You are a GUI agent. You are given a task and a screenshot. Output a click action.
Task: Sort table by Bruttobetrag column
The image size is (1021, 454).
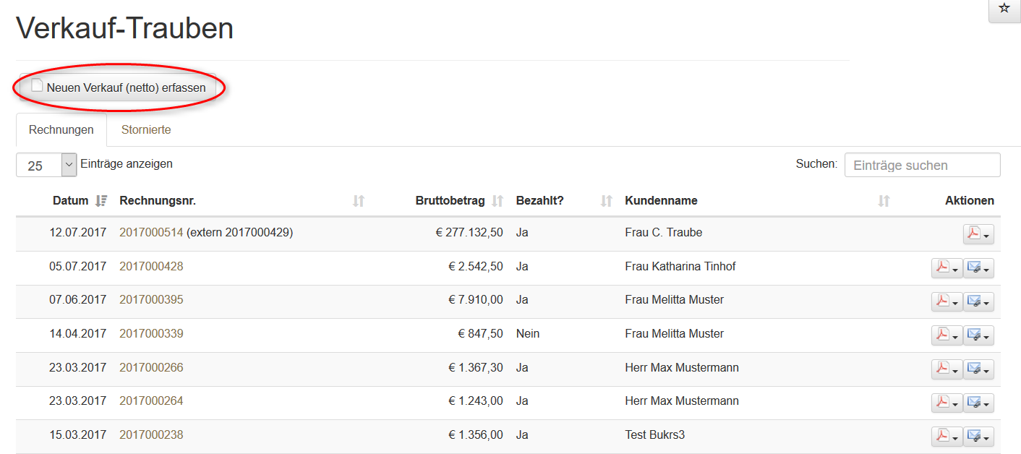[450, 201]
